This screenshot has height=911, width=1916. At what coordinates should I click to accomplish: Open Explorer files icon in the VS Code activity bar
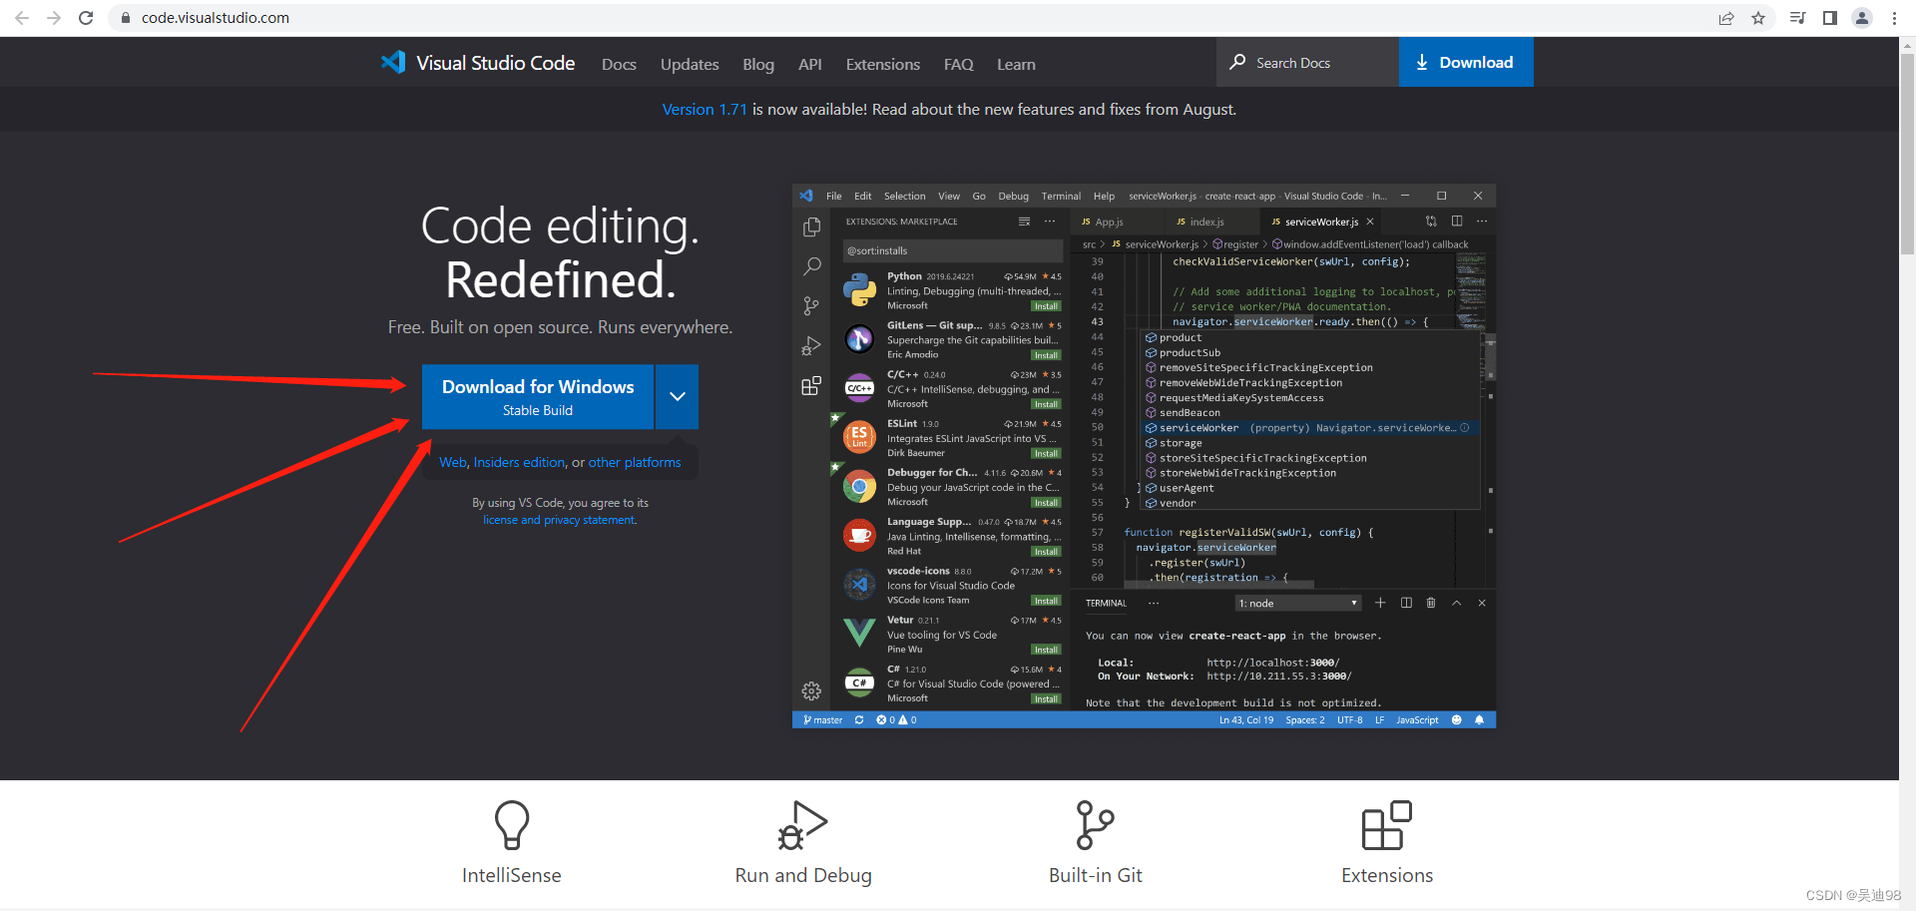pos(811,228)
